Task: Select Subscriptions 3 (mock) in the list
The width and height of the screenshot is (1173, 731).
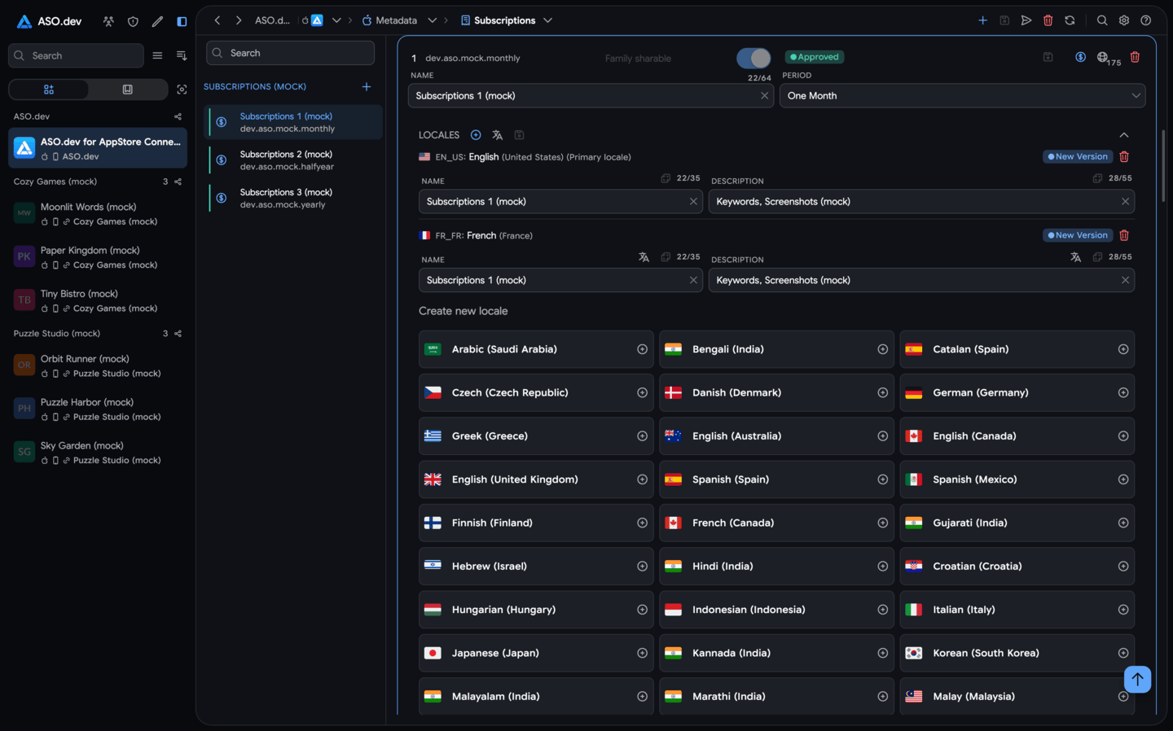Action: (294, 199)
